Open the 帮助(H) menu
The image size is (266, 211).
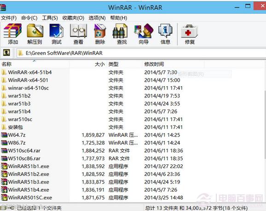tap(119, 18)
